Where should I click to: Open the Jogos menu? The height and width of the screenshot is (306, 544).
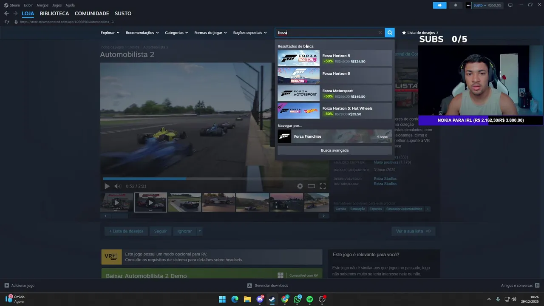tap(57, 5)
